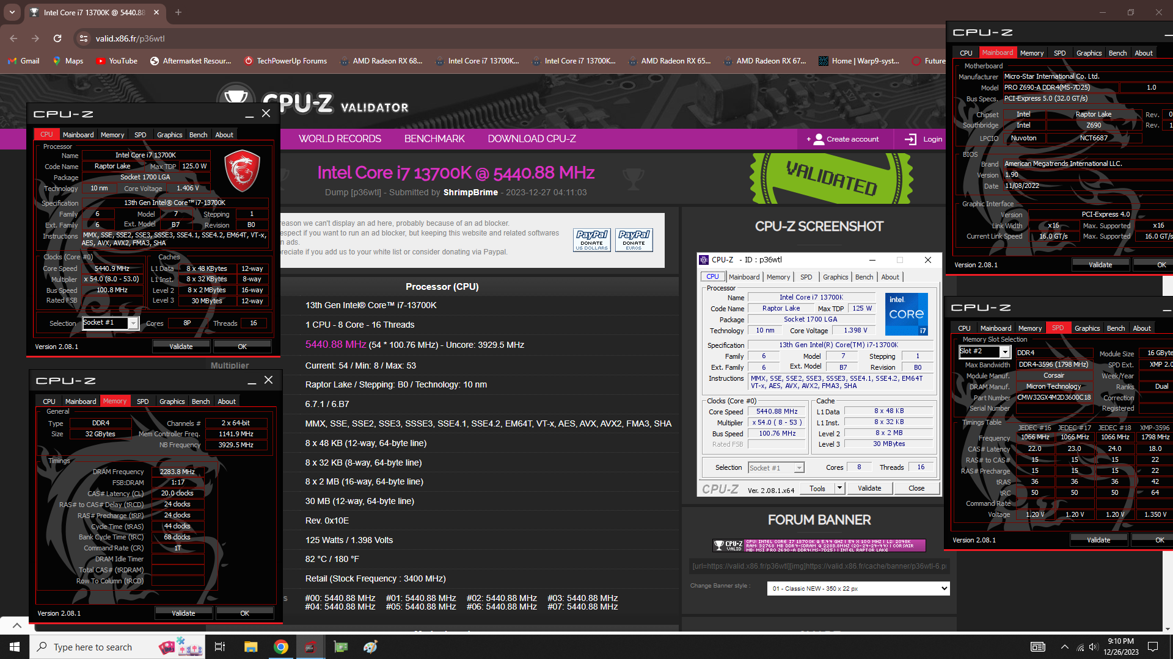Switch to Mainboard tab in top-left CPU-Z window
This screenshot has height=659, width=1173.
[78, 135]
